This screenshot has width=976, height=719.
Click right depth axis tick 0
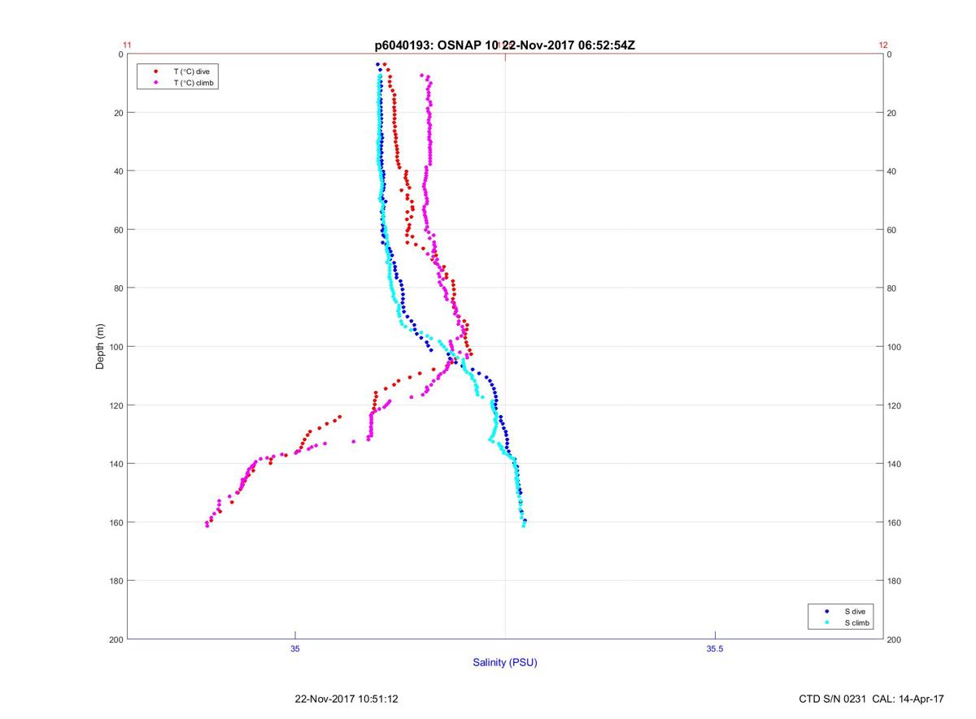[x=890, y=54]
